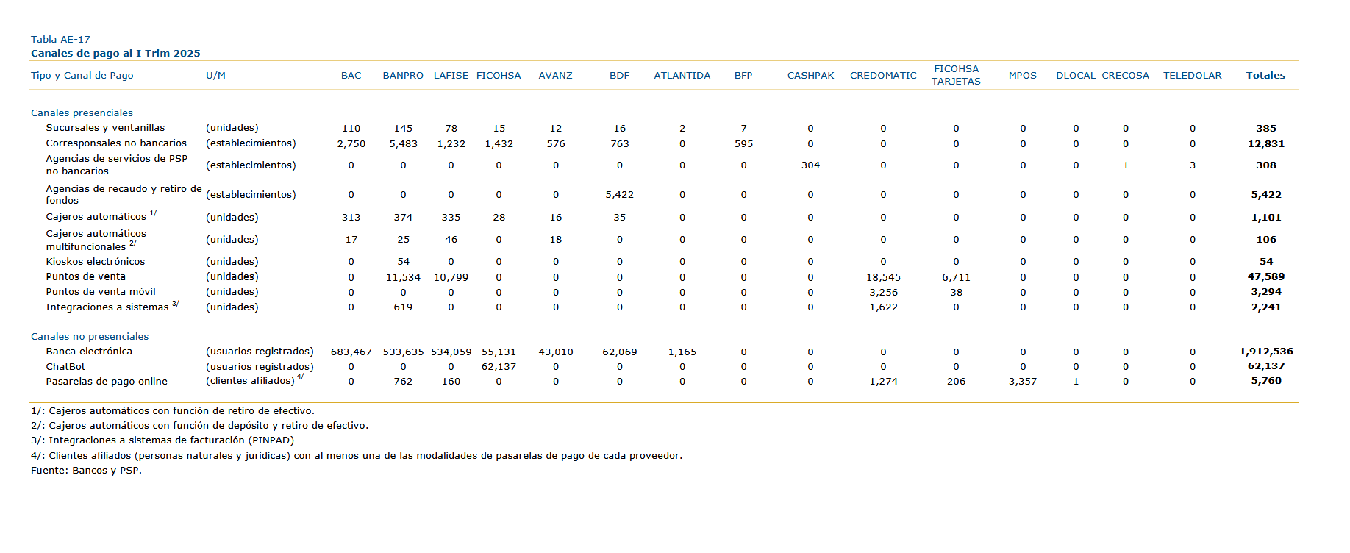Click the BAC corresponsales value 2,750
1350x553 pixels.
coord(351,144)
